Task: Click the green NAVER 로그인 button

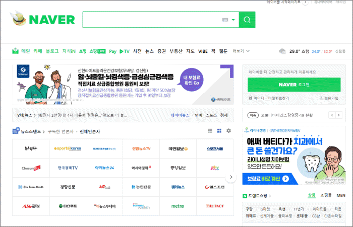Action: 294,85
